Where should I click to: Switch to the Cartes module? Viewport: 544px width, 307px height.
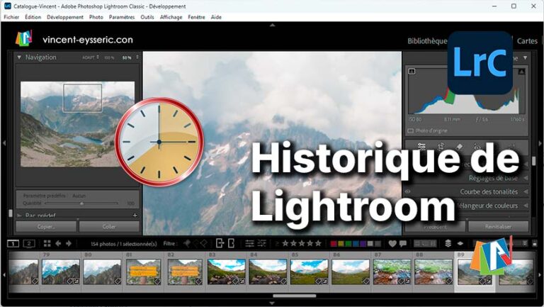click(x=527, y=41)
